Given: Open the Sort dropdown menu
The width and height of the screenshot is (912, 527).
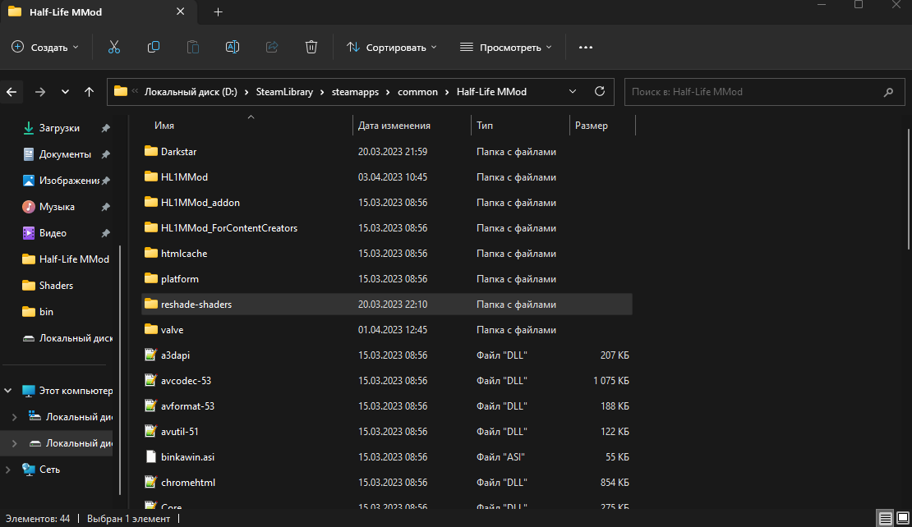Looking at the screenshot, I should tap(392, 47).
